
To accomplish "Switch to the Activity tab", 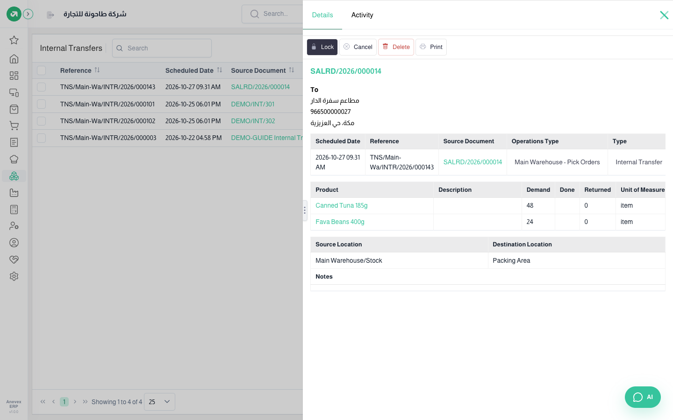I will (362, 15).
